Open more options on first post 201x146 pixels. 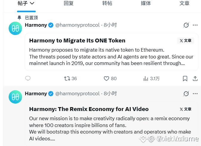[x=195, y=25]
